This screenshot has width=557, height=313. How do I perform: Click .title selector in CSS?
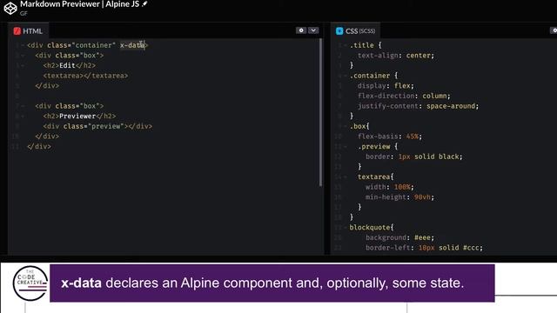tap(362, 45)
